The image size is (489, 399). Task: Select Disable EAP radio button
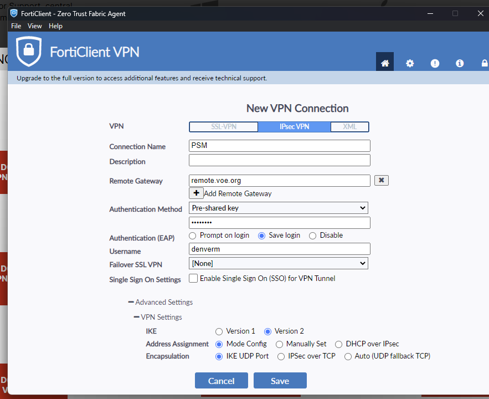tap(312, 236)
